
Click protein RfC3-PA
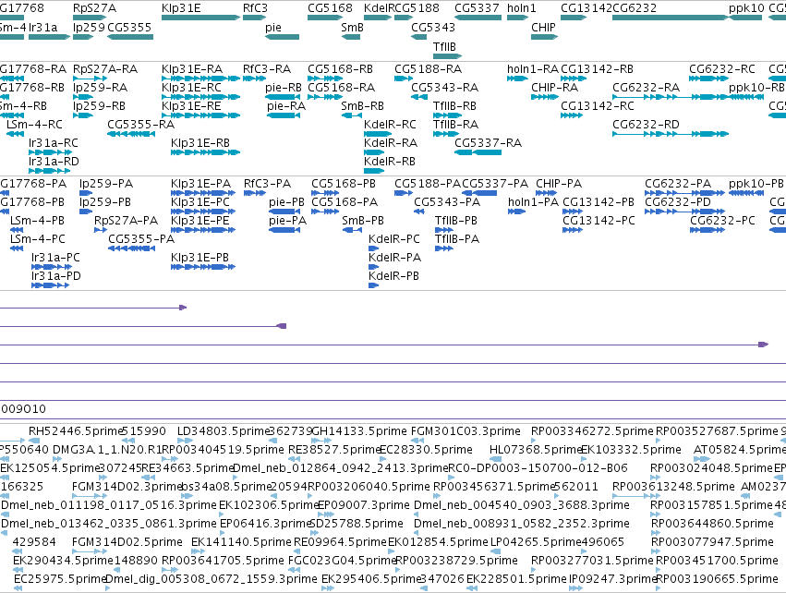(255, 193)
